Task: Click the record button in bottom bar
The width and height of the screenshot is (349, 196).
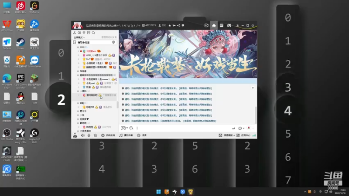Action: point(142,135)
